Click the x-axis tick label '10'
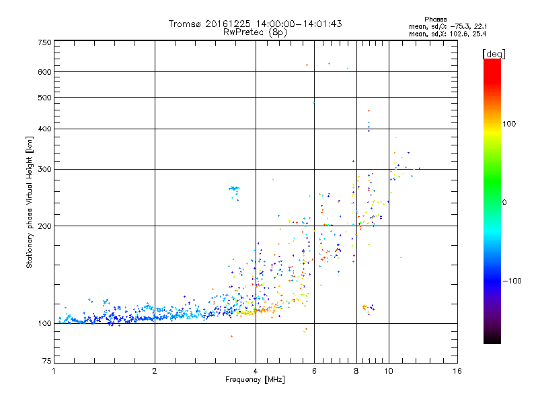Viewport: 538px width, 404px height. [389, 371]
